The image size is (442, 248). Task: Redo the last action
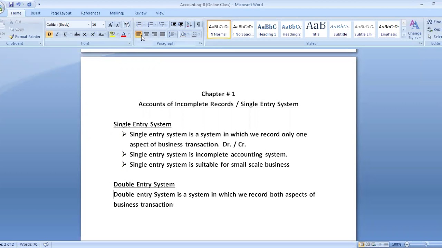tap(29, 4)
